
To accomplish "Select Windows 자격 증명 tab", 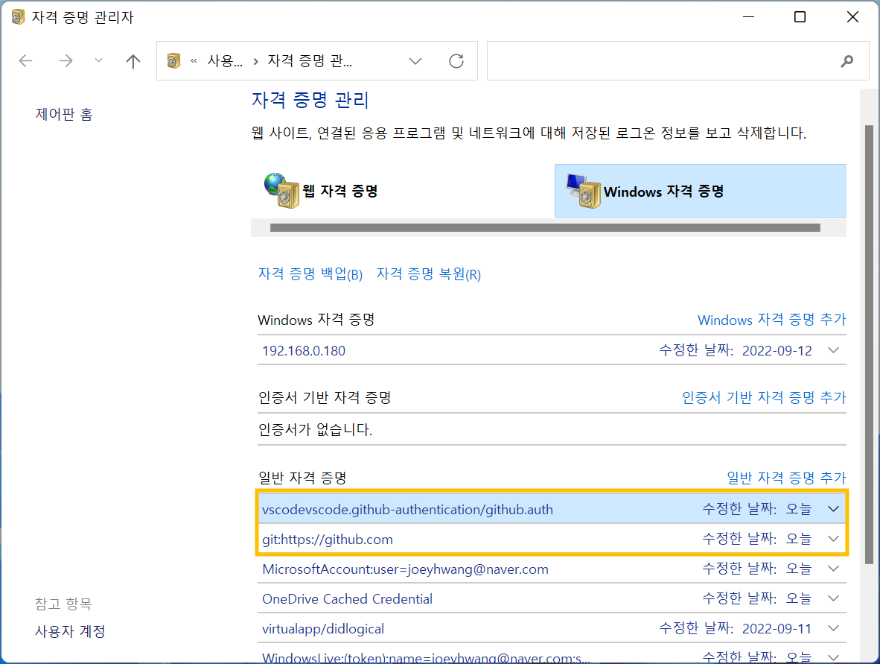I will click(701, 191).
